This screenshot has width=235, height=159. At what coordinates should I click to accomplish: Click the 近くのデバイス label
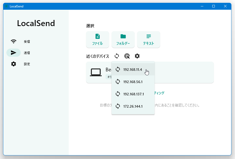(x=98, y=56)
